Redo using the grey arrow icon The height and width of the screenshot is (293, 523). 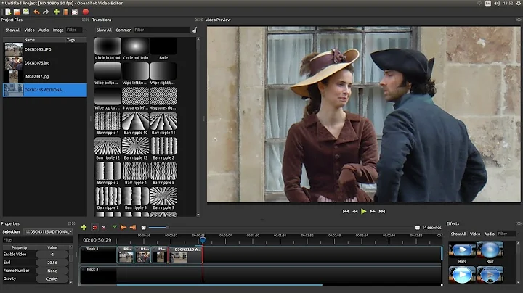[46, 12]
